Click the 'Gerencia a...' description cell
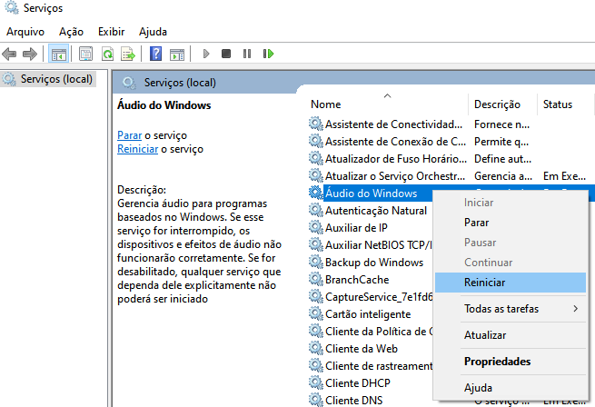Screen dimensions: 595x407 tap(503, 175)
